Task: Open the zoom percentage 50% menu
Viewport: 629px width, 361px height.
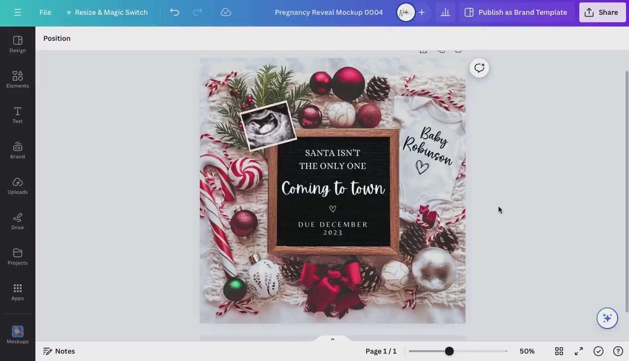Action: pos(527,351)
